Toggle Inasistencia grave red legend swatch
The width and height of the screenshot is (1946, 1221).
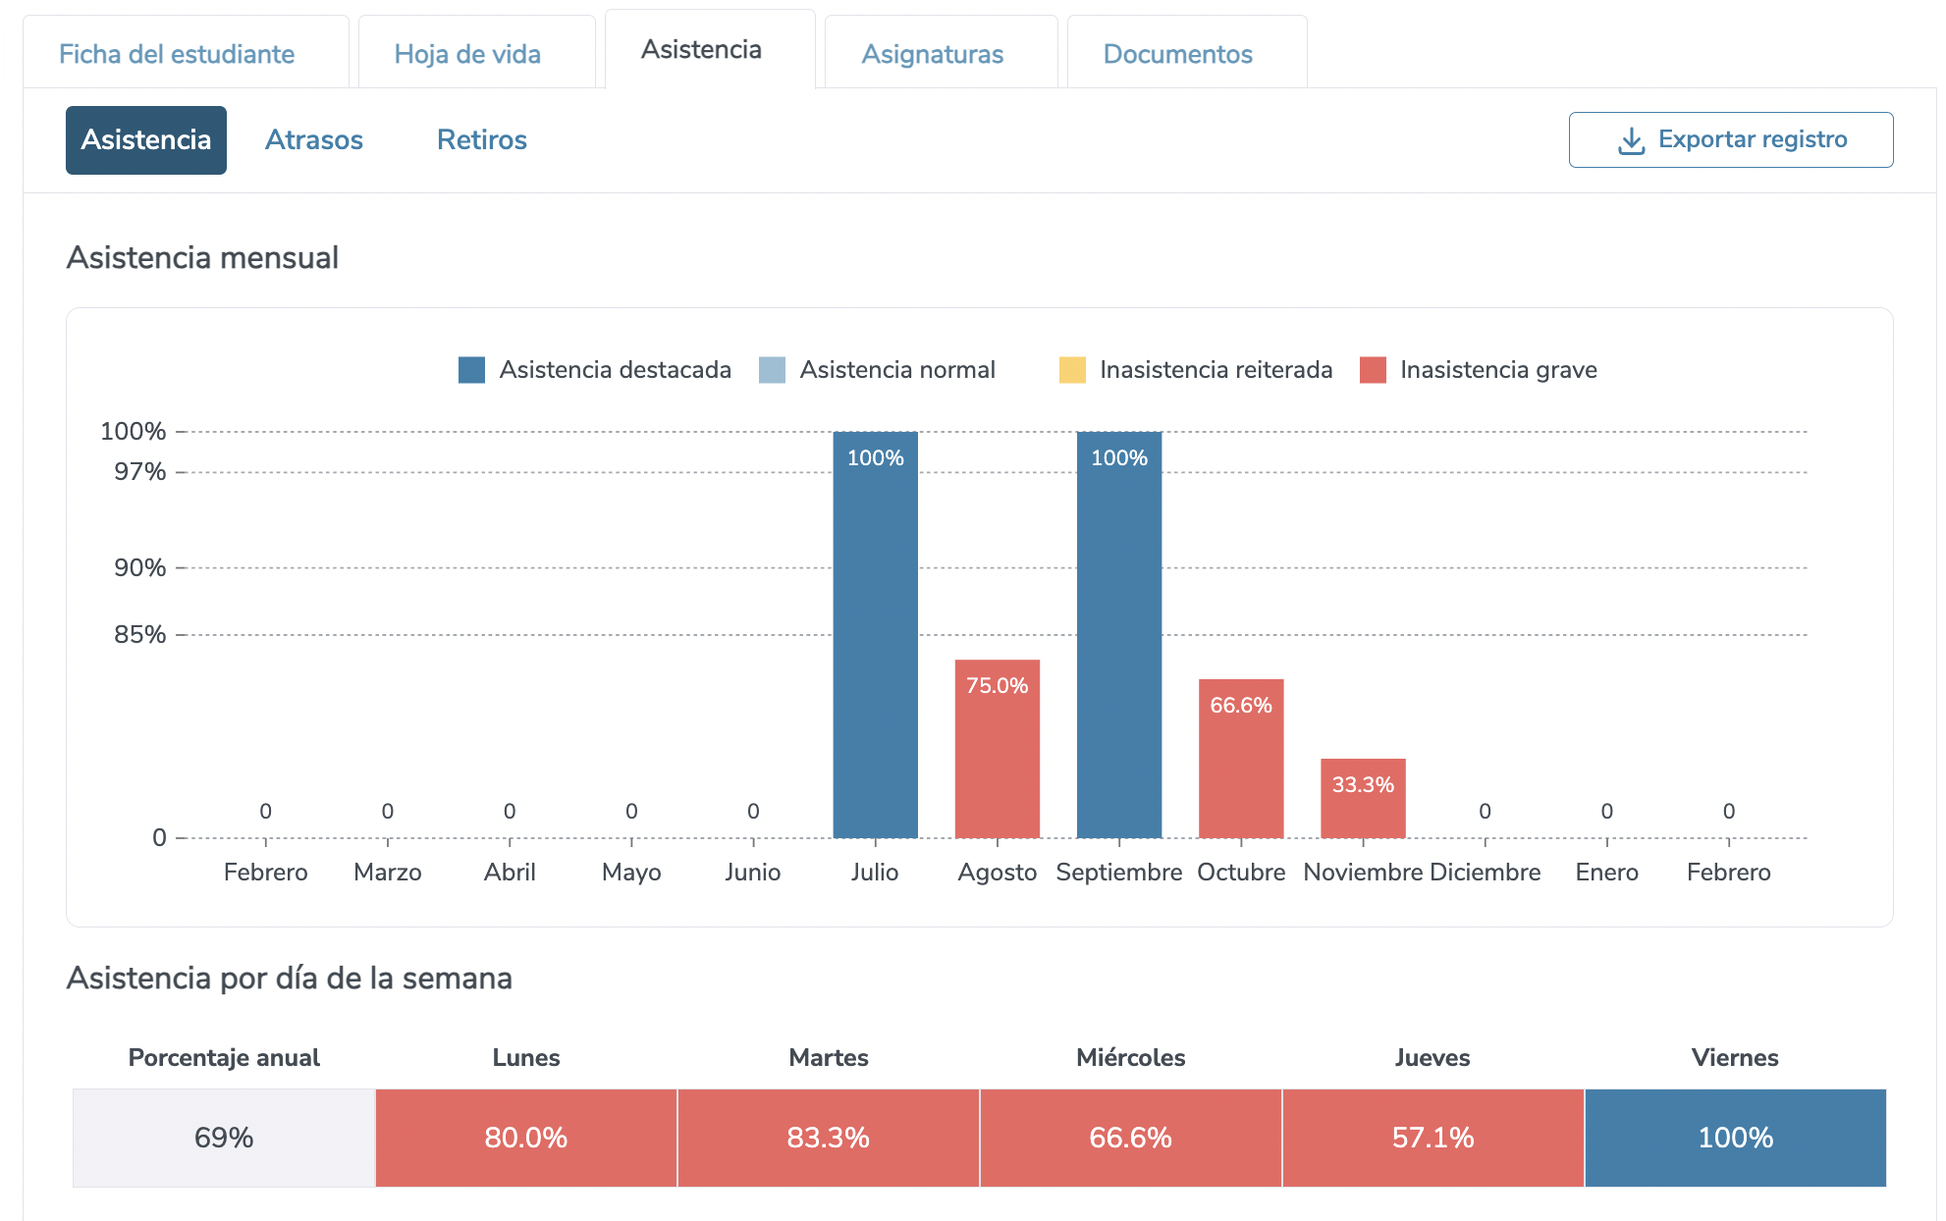(1373, 370)
